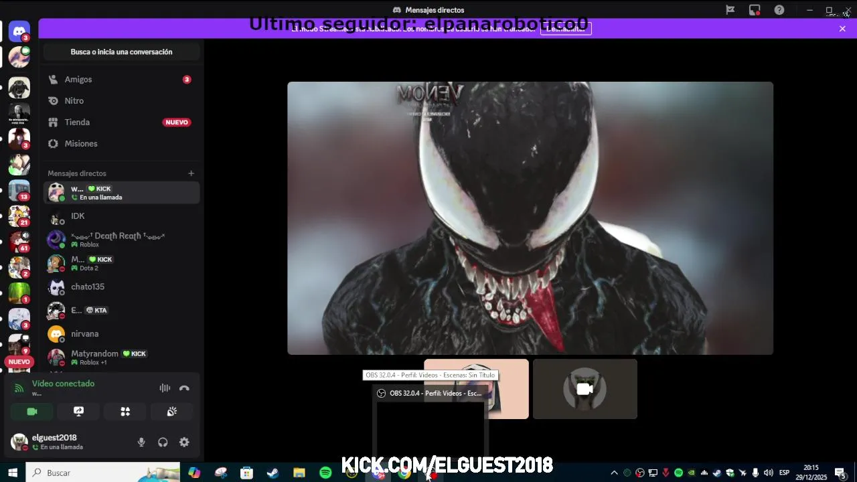Select the gray camera participant tile
The height and width of the screenshot is (482, 857).
tap(585, 389)
